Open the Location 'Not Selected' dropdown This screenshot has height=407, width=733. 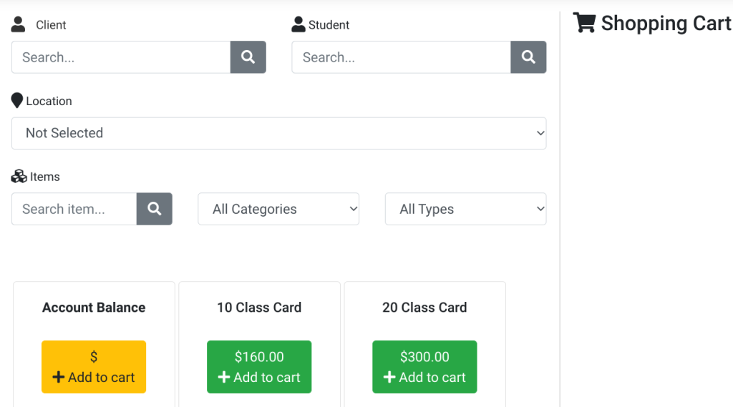click(x=279, y=133)
